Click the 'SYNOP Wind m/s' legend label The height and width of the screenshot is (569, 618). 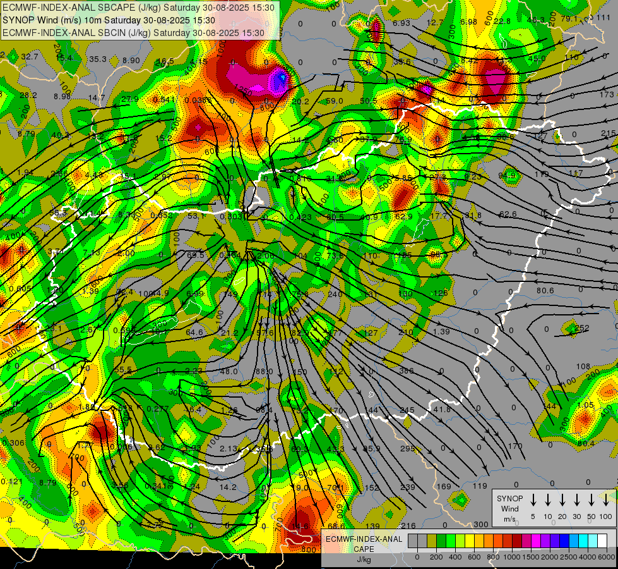coord(509,508)
